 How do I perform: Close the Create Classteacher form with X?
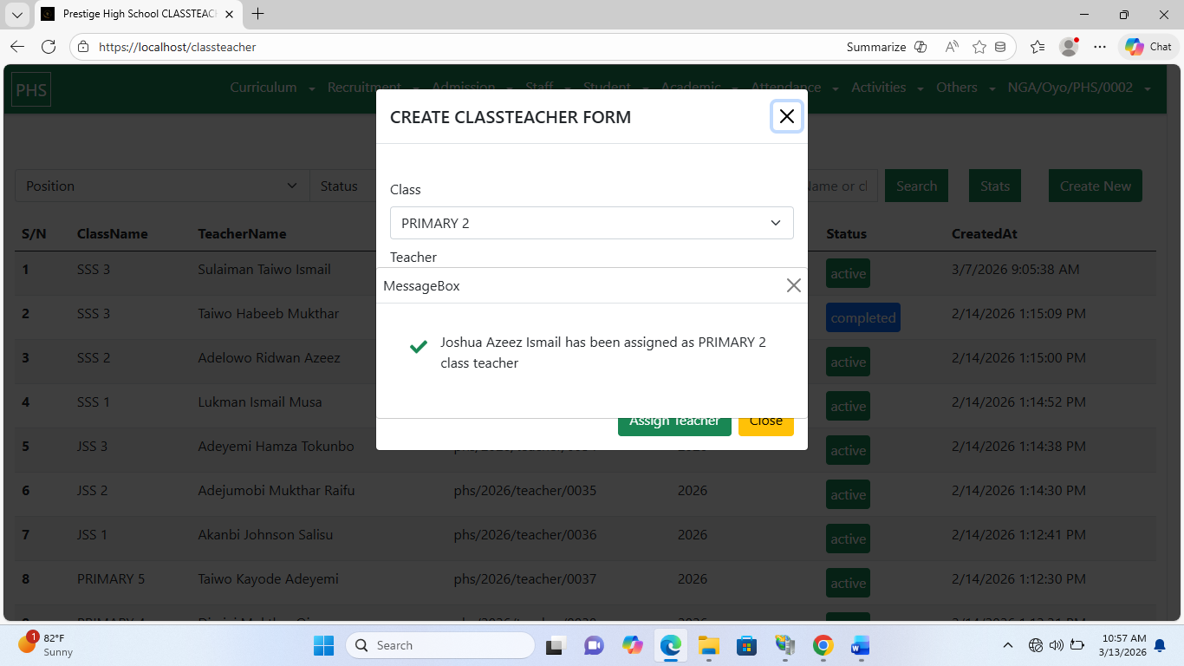(x=786, y=116)
